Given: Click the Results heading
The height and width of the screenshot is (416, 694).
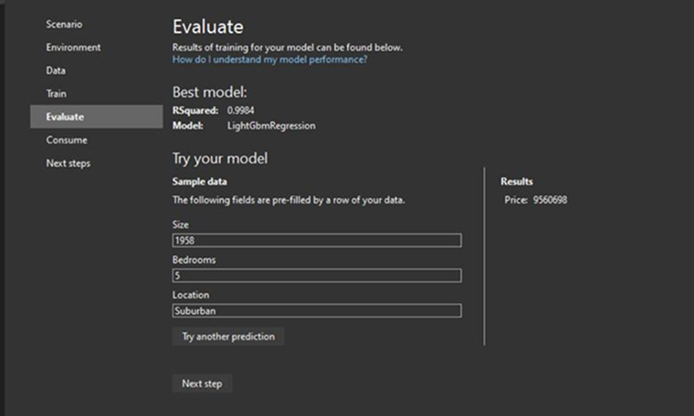Looking at the screenshot, I should (x=517, y=182).
